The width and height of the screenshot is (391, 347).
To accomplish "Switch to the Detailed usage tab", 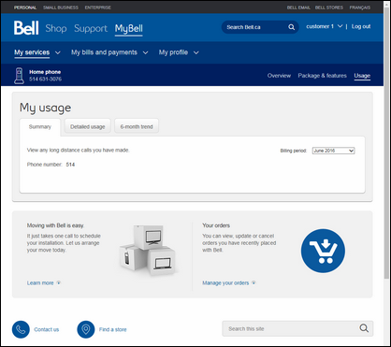I will click(x=88, y=126).
